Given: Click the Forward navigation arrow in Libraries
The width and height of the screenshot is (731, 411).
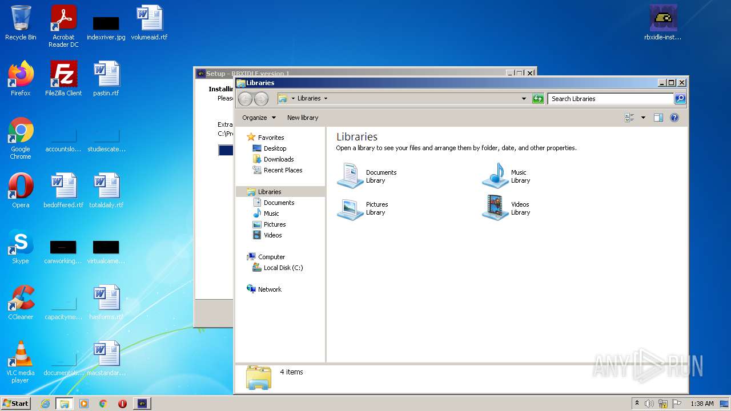Looking at the screenshot, I should (x=261, y=99).
